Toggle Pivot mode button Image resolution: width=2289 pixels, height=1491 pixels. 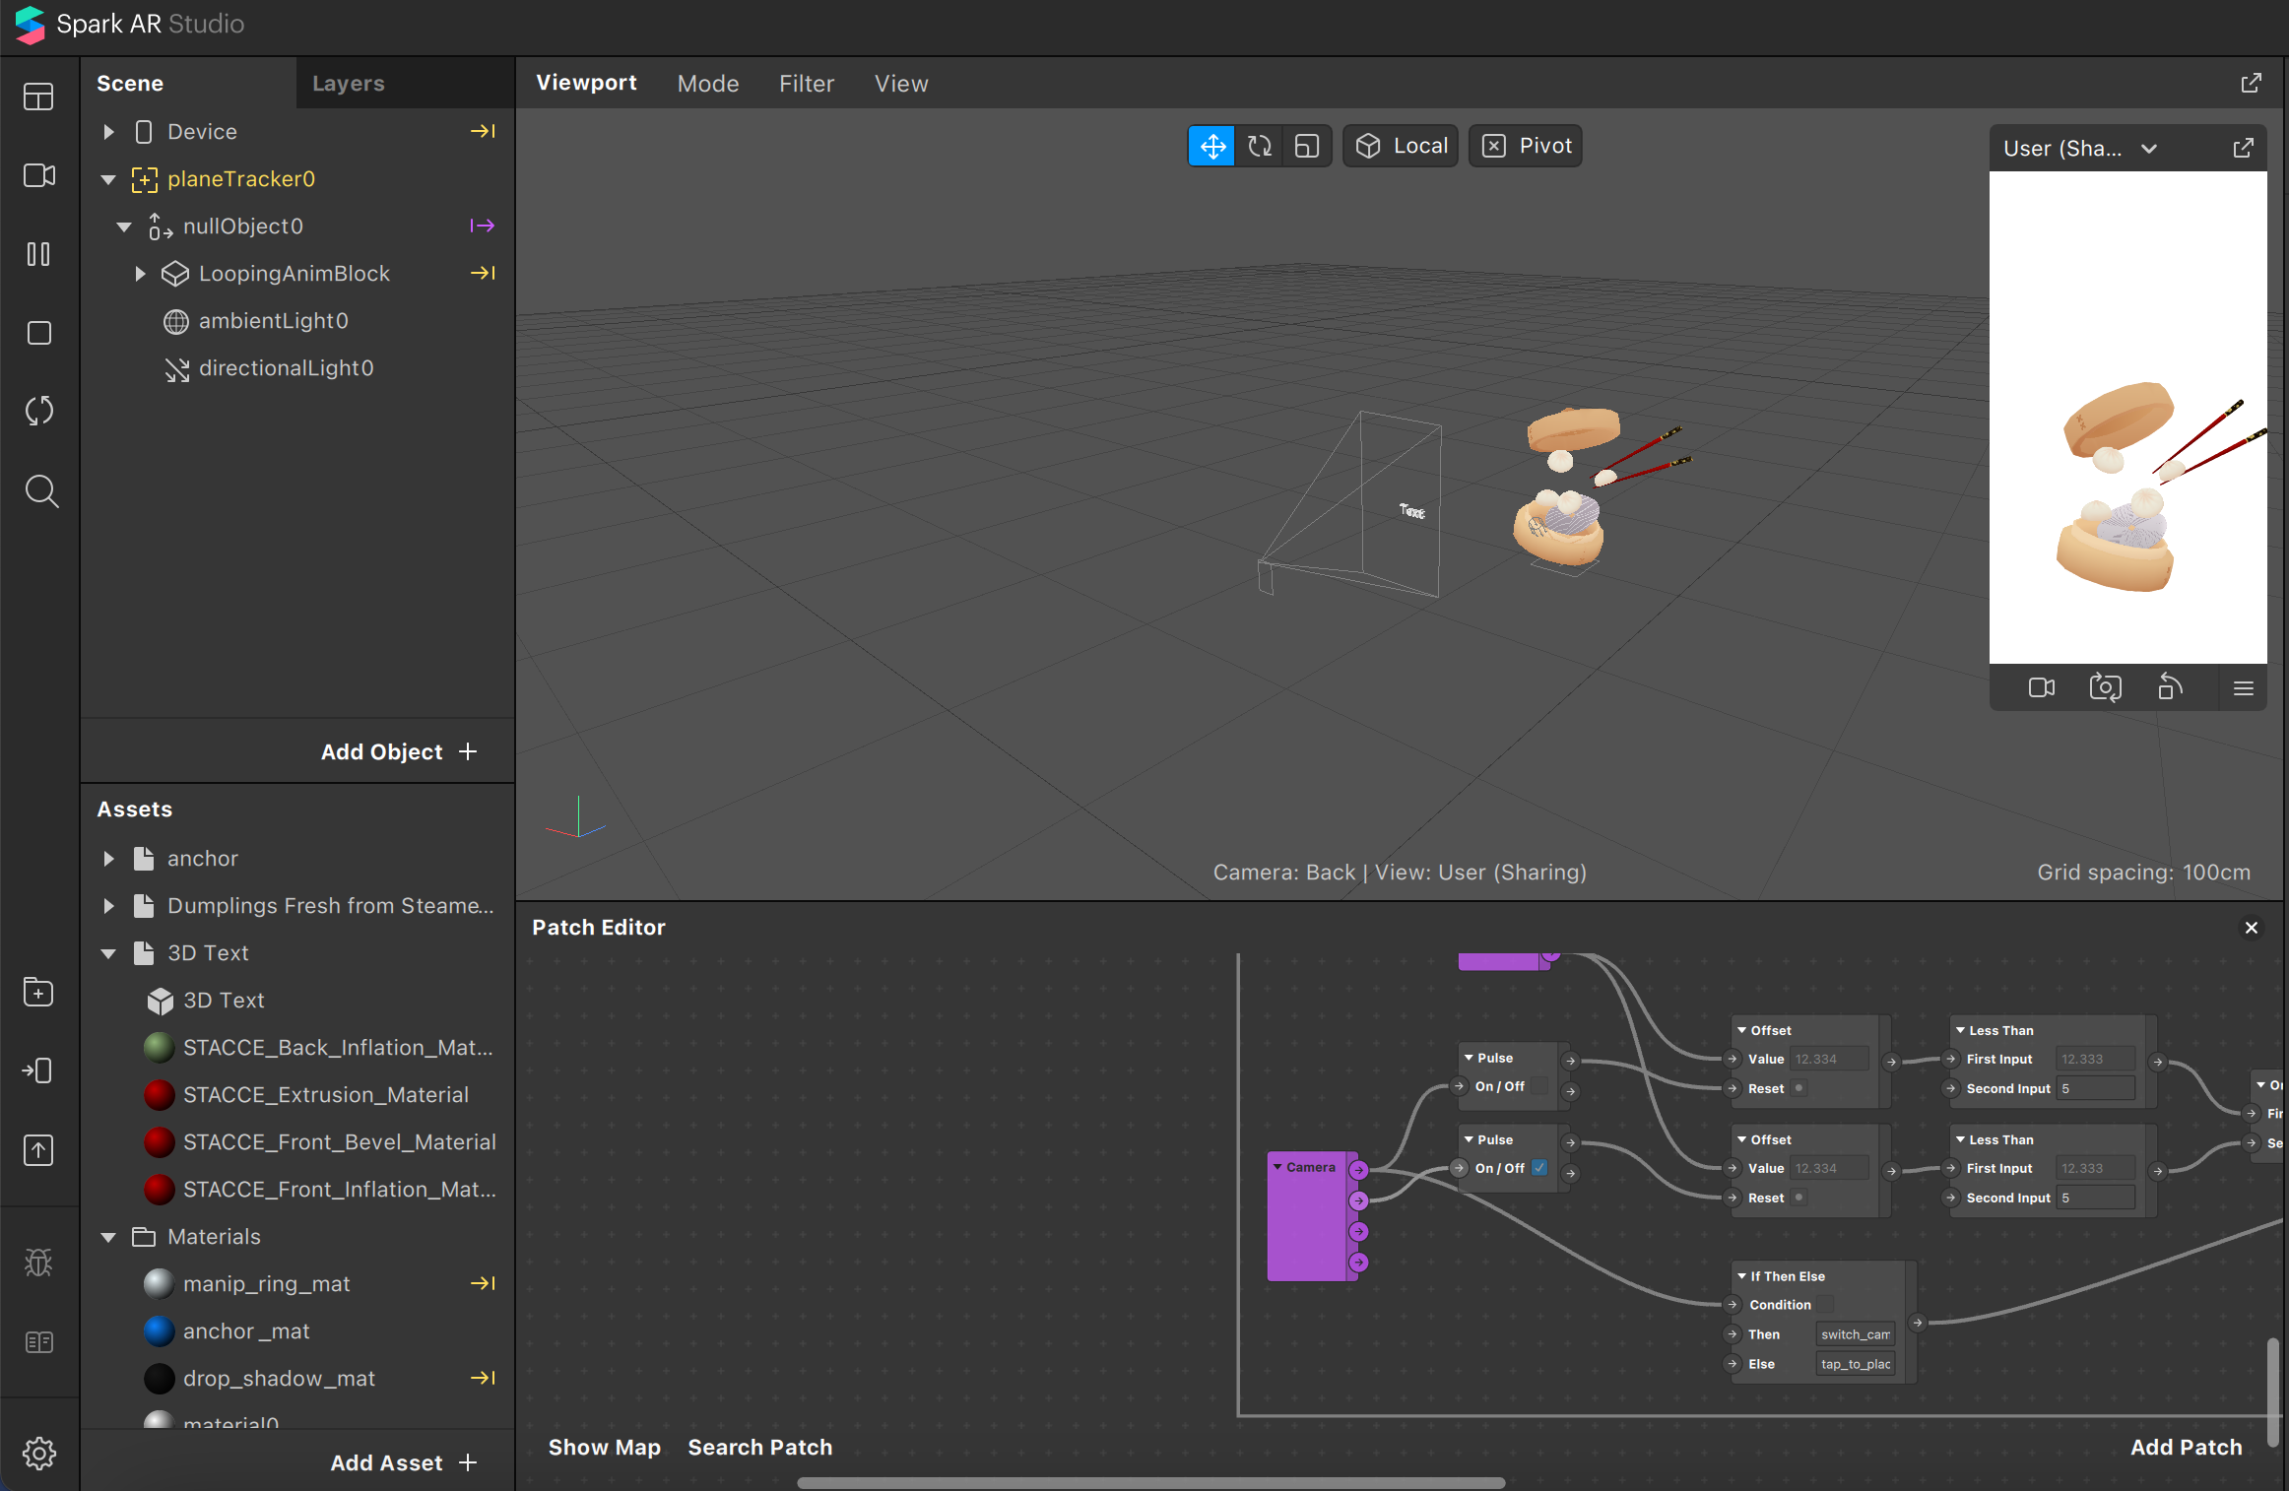pos(1526,147)
